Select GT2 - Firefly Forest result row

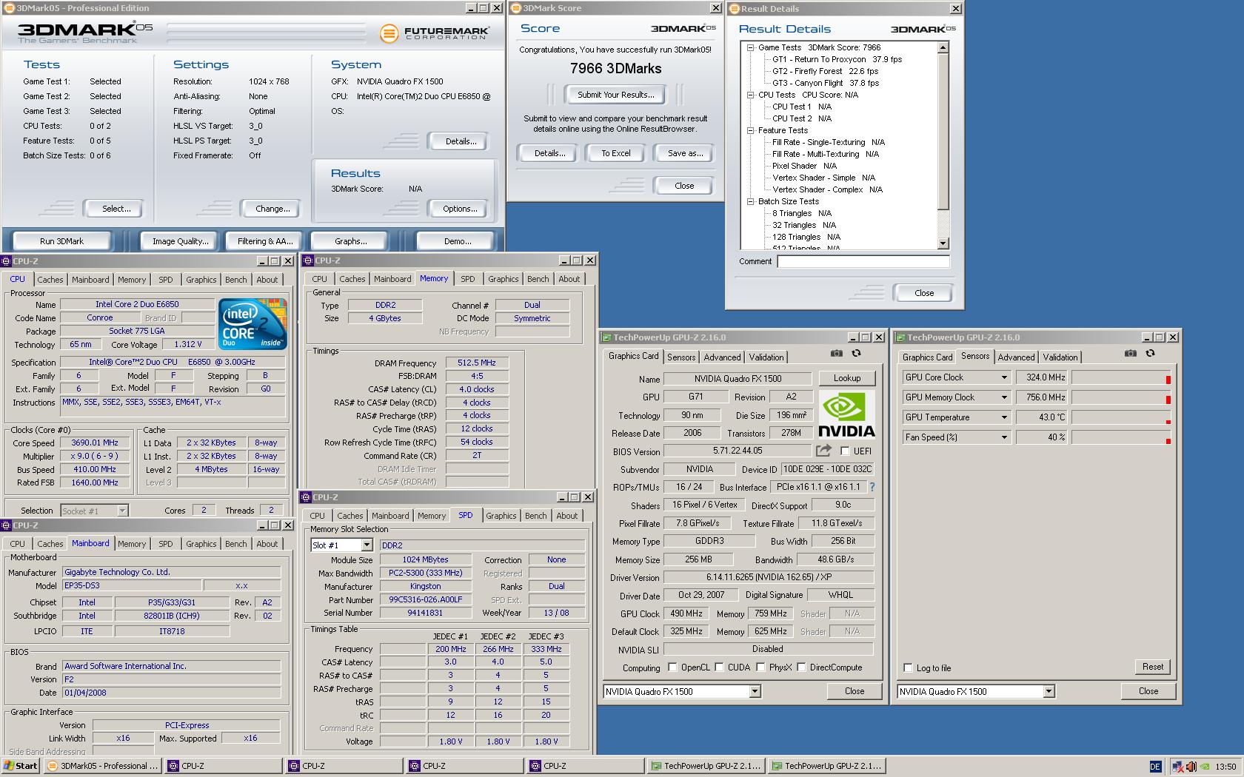pos(825,71)
